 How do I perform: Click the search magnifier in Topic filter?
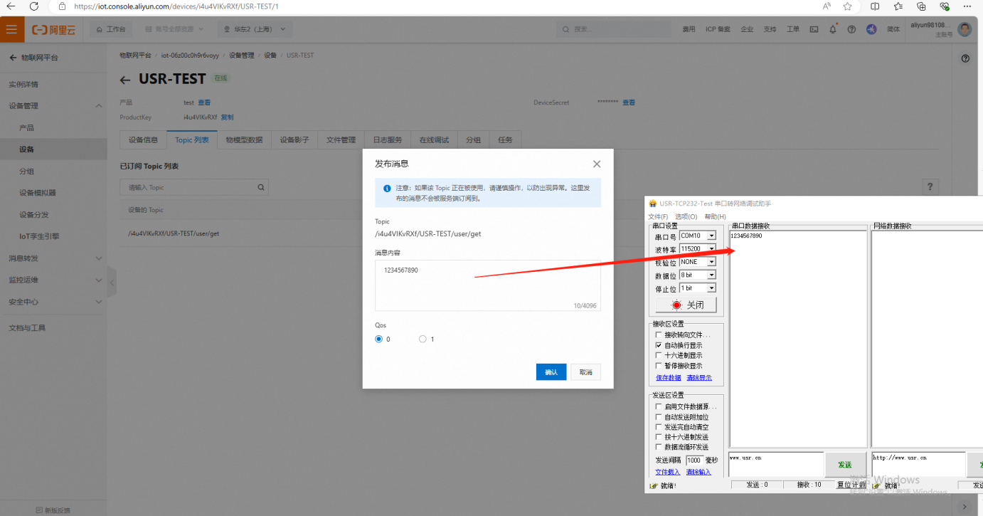click(261, 187)
